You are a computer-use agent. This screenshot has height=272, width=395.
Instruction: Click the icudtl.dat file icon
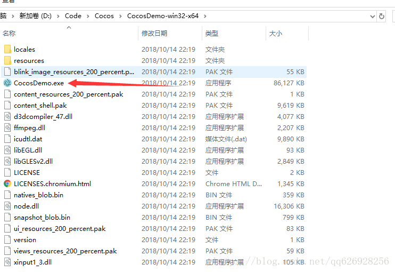pyautogui.click(x=7, y=139)
